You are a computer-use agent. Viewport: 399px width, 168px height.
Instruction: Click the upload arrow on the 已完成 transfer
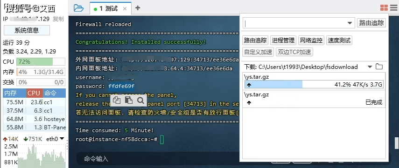coord(249,102)
